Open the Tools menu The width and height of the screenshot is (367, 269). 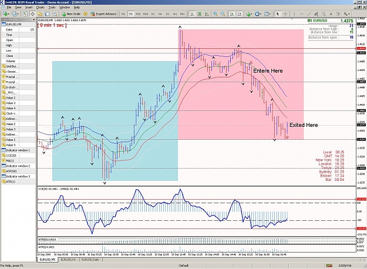(x=52, y=7)
